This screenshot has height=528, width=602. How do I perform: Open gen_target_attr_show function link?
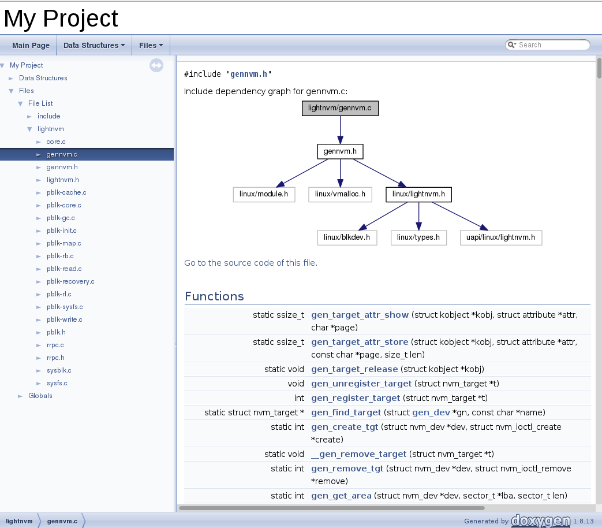(360, 315)
